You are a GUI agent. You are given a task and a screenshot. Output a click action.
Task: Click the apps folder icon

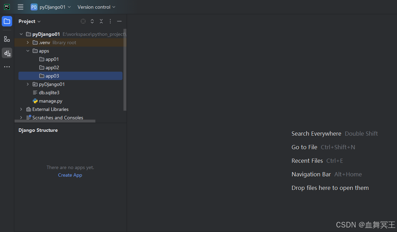tap(35, 51)
